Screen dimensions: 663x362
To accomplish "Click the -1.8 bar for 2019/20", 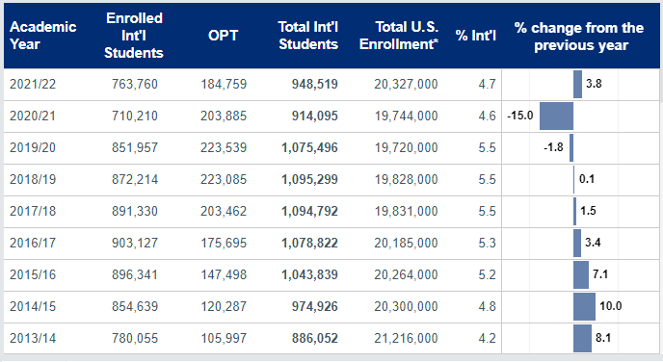I will pyautogui.click(x=571, y=148).
